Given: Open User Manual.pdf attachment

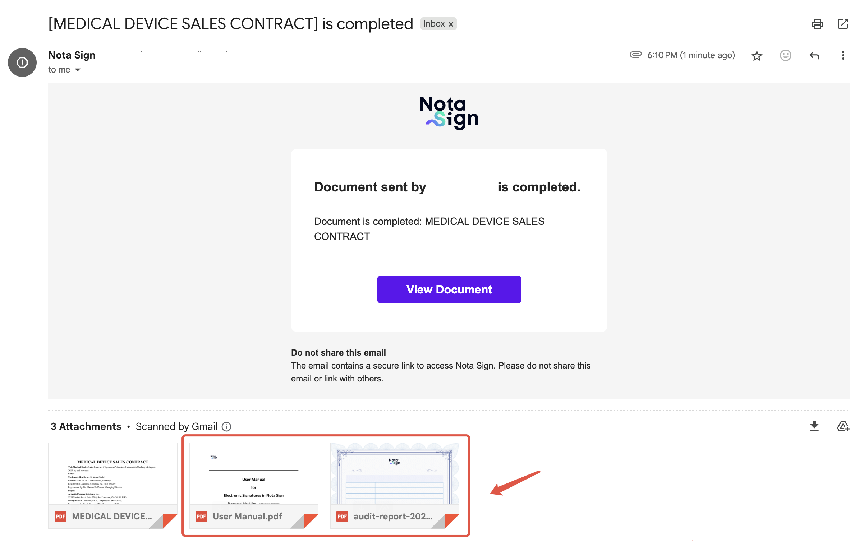Looking at the screenshot, I should click(x=253, y=485).
